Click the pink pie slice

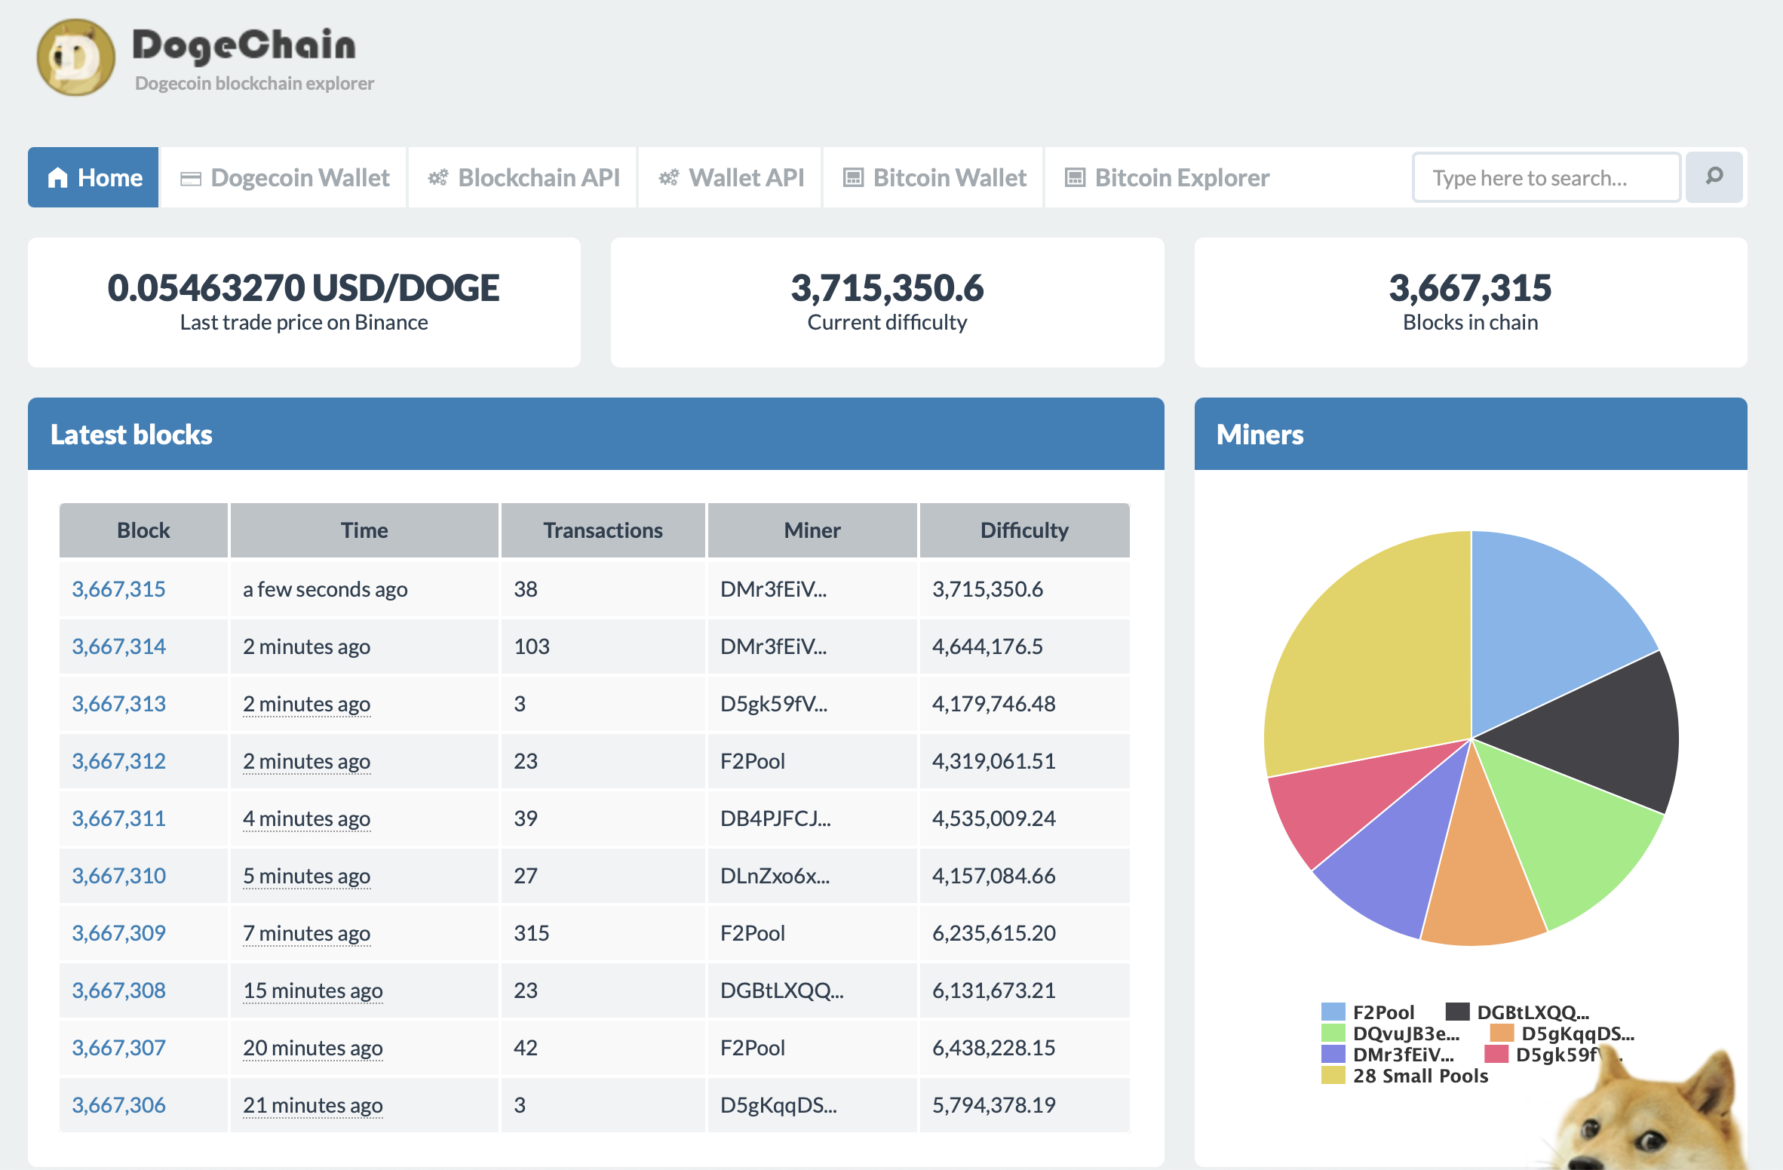[1335, 800]
